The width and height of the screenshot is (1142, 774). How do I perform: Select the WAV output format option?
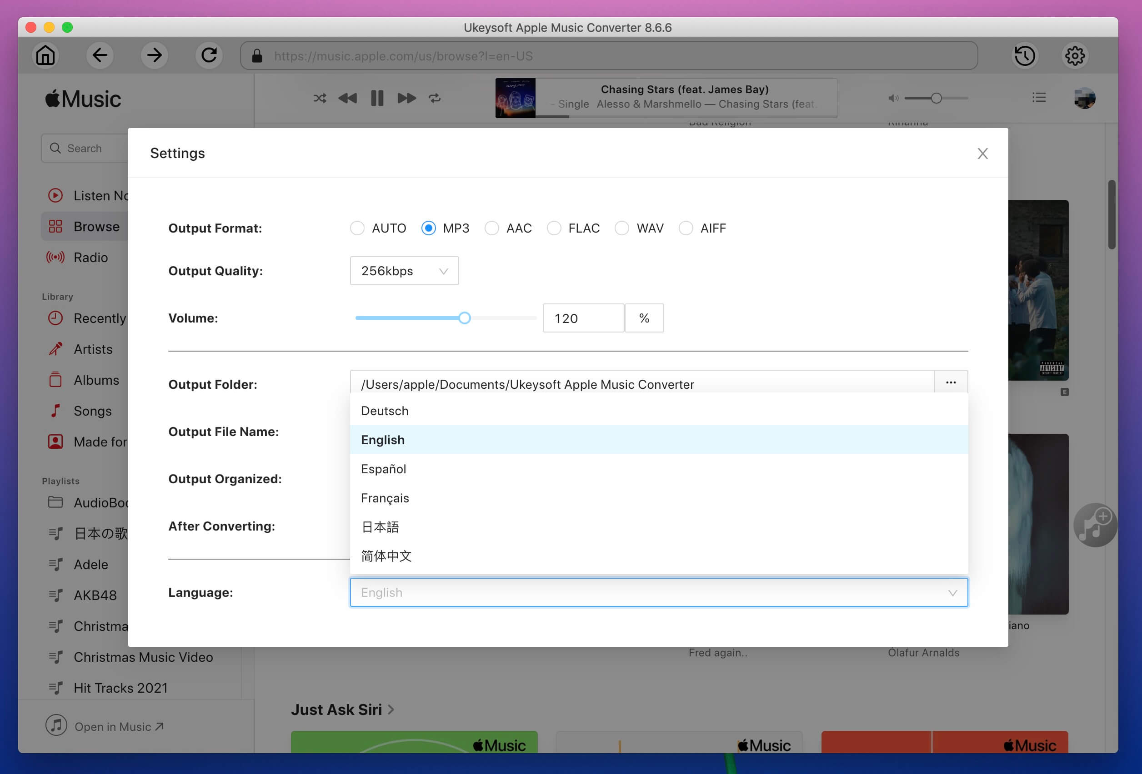point(621,228)
